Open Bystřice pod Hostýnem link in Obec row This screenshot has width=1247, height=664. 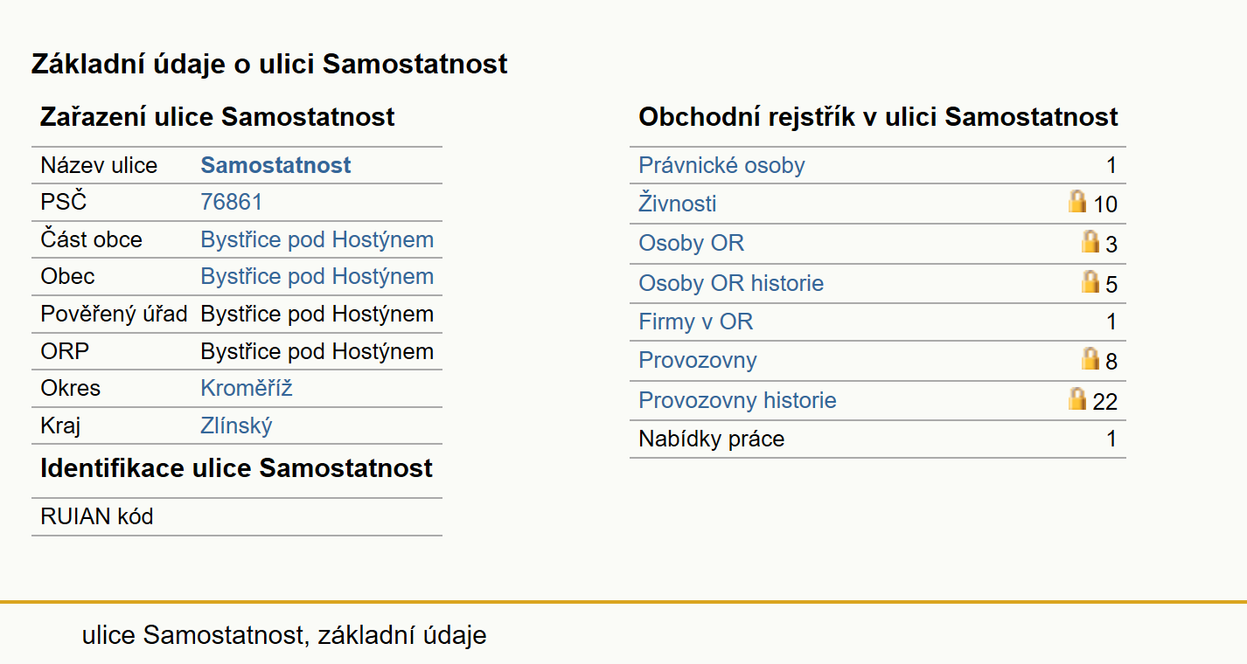pyautogui.click(x=317, y=276)
